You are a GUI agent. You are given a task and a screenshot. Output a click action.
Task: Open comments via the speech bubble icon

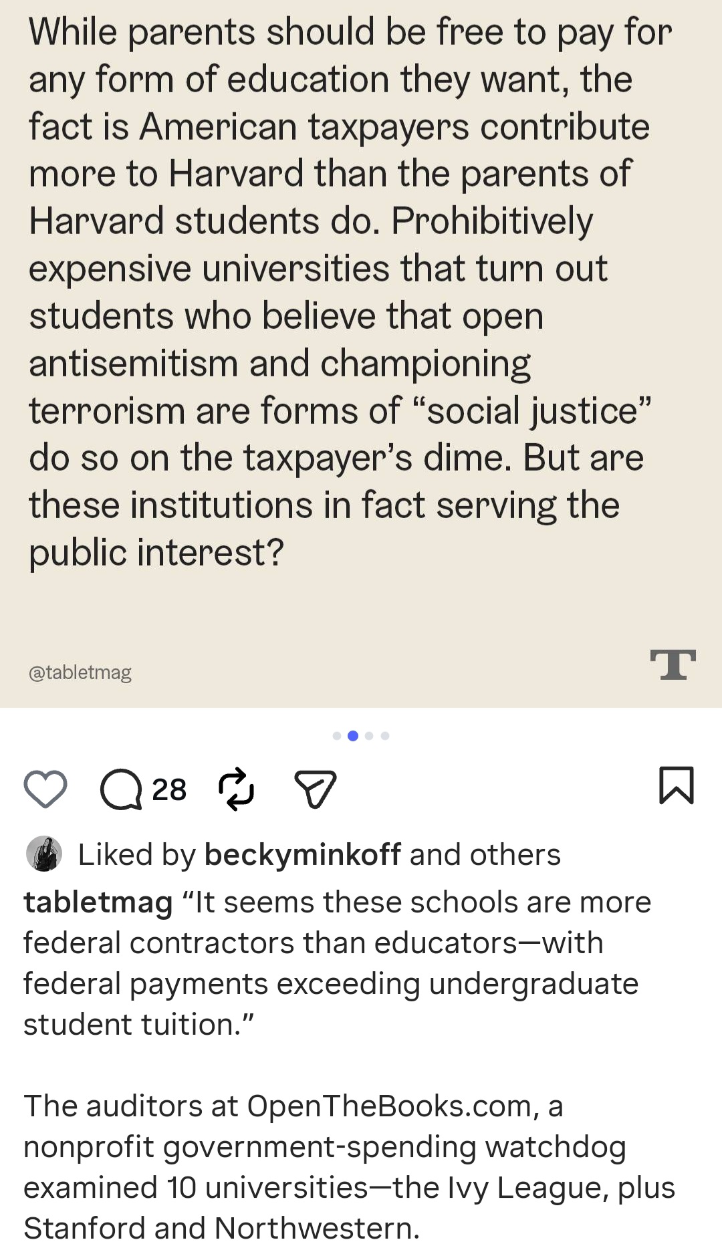point(121,789)
